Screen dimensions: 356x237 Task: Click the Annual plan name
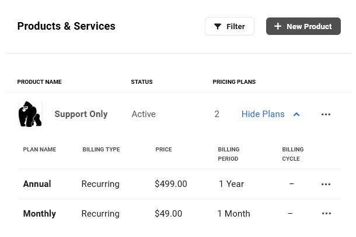(x=37, y=184)
